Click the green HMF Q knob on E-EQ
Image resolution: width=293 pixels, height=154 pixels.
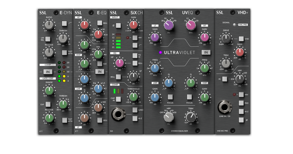(x=84, y=64)
